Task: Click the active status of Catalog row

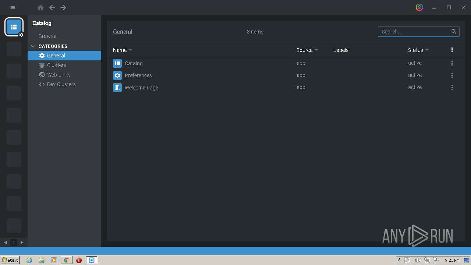Action: (415, 63)
